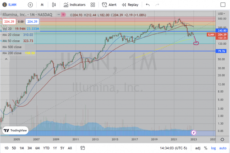Image resolution: width=230 pixels, height=153 pixels.
Task: Toggle the log scale
Action: (213, 148)
